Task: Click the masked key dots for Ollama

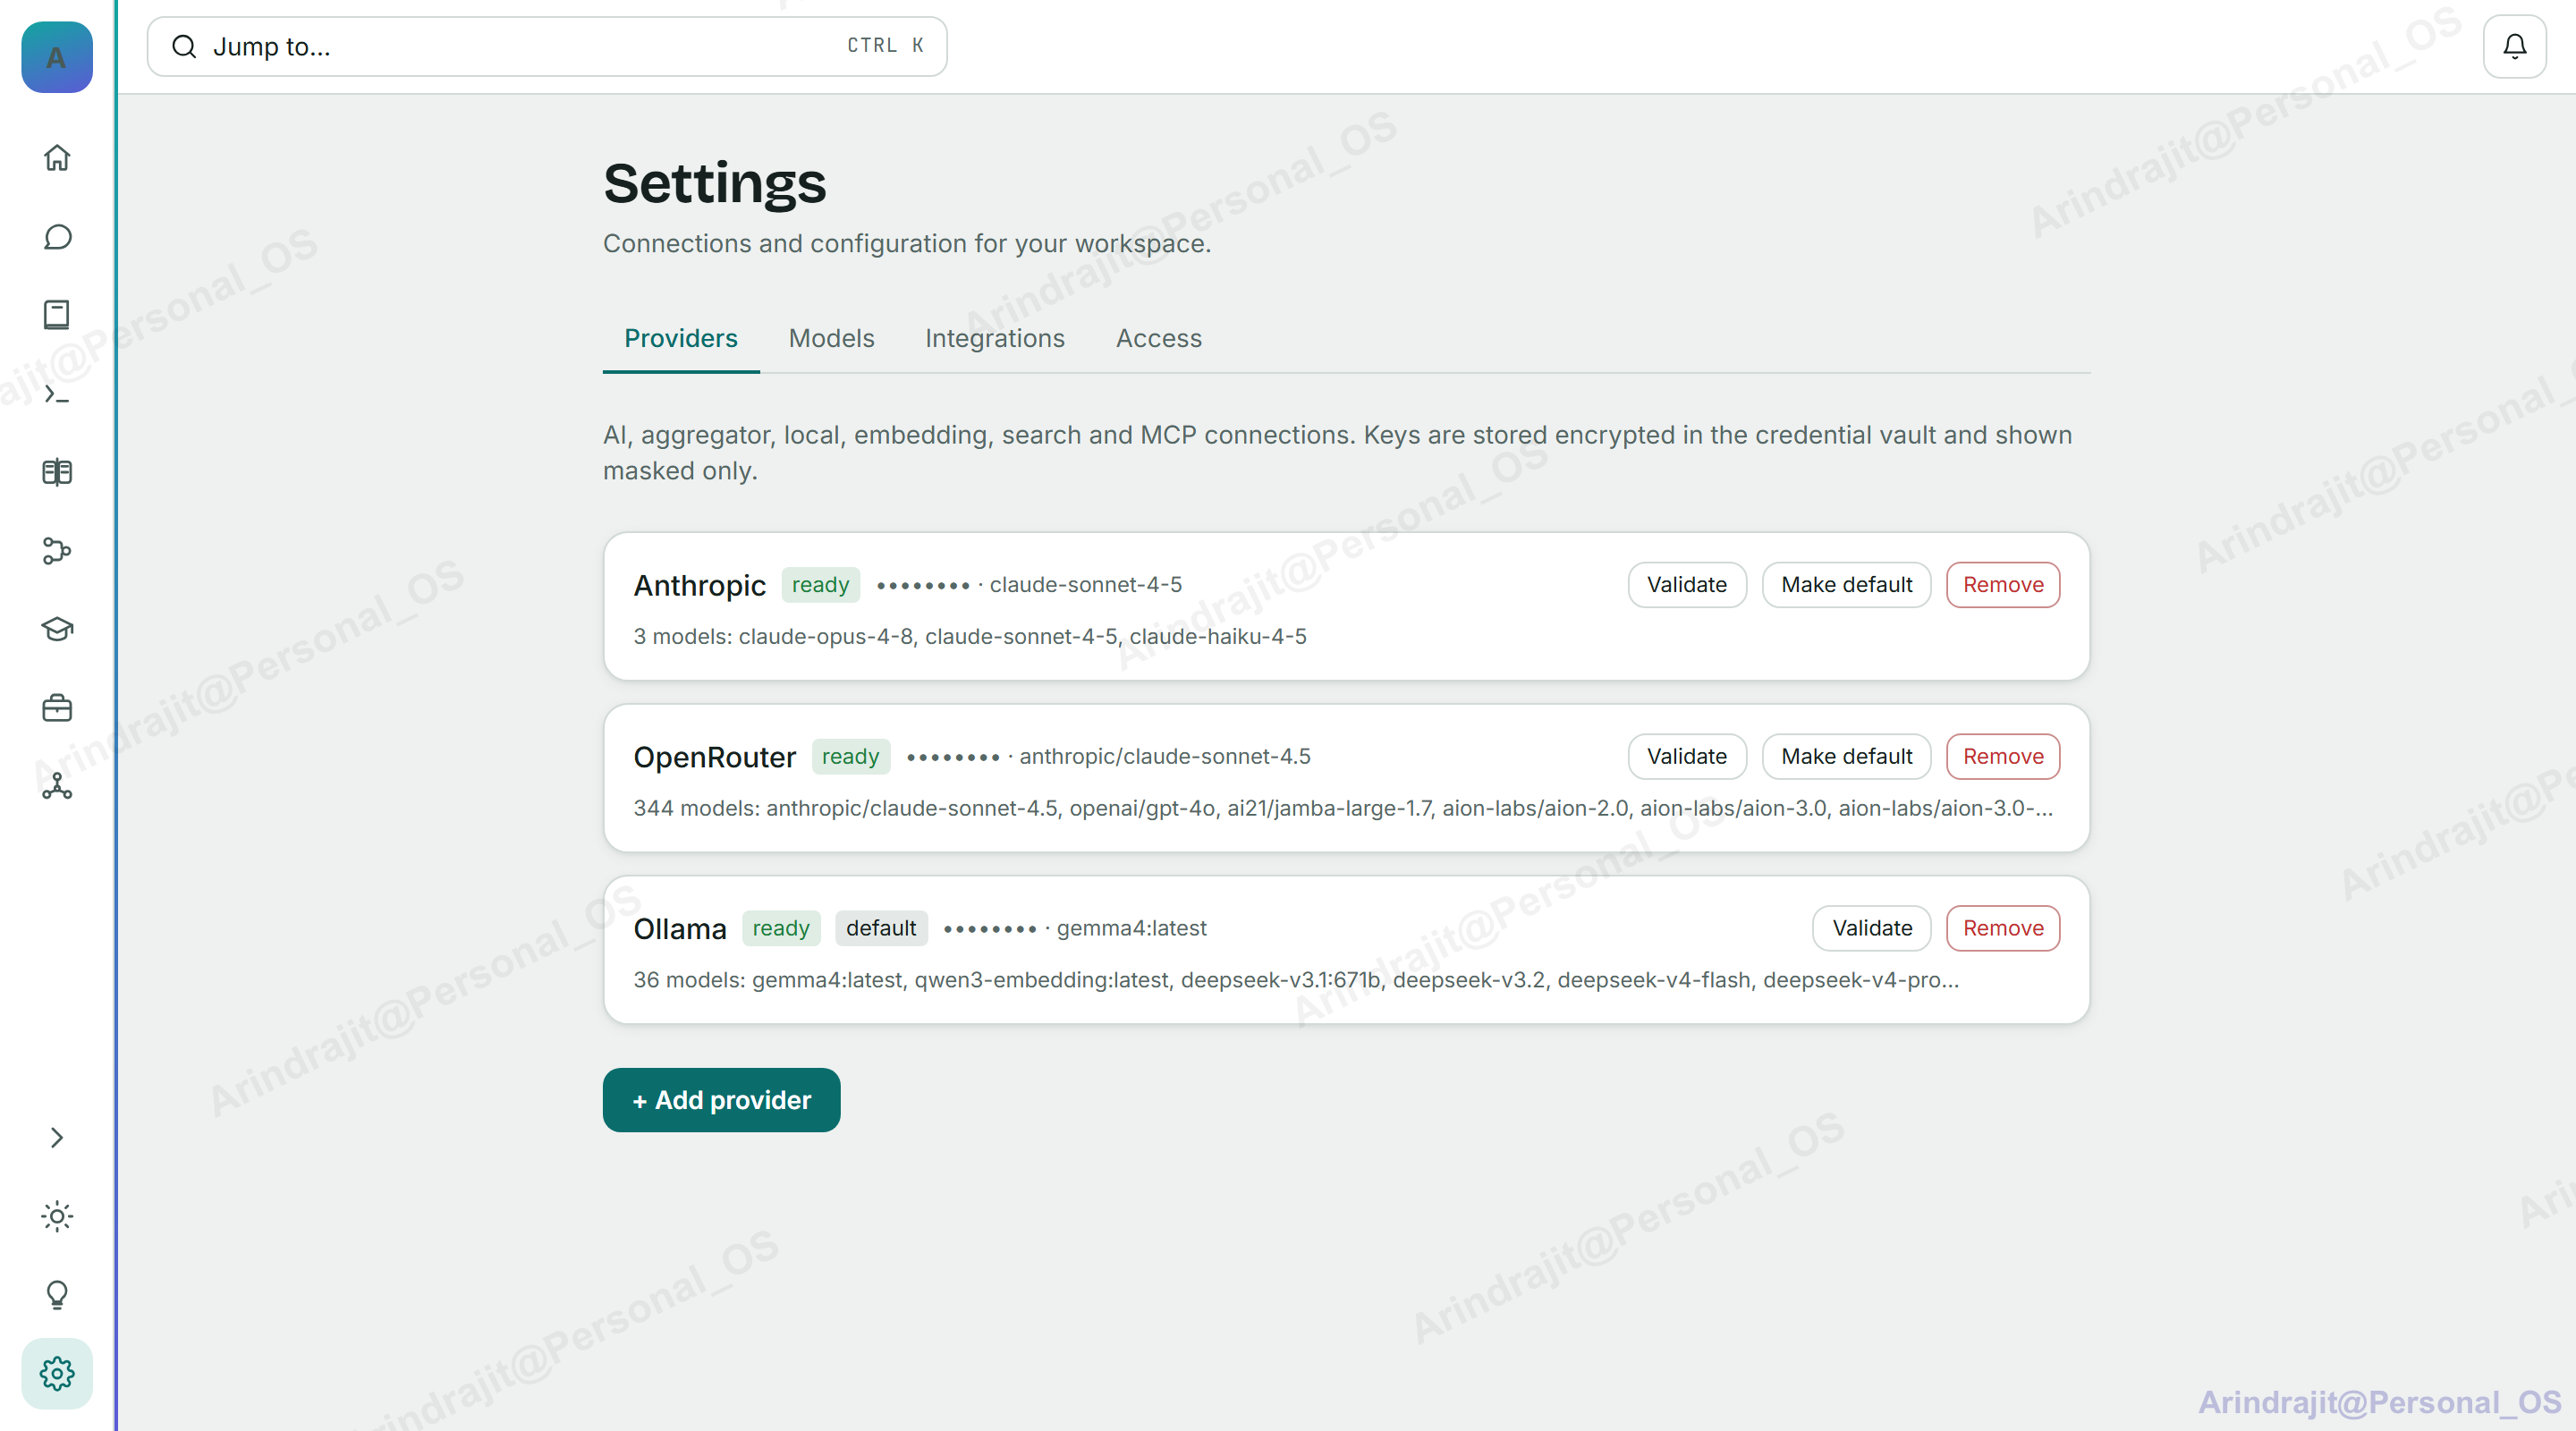Action: (990, 930)
